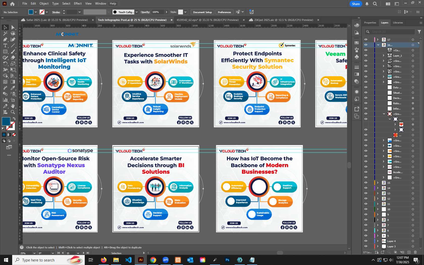Image resolution: width=424 pixels, height=265 pixels.
Task: Open Windows Start menu
Action: 6,260
